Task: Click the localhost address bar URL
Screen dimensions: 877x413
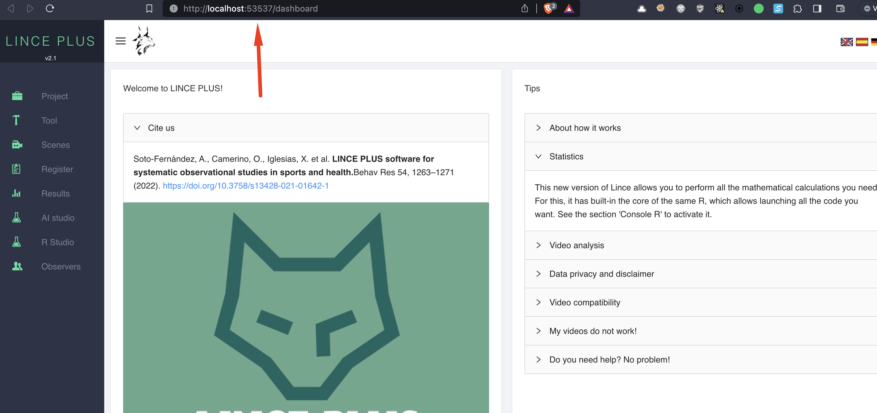Action: pyautogui.click(x=250, y=9)
